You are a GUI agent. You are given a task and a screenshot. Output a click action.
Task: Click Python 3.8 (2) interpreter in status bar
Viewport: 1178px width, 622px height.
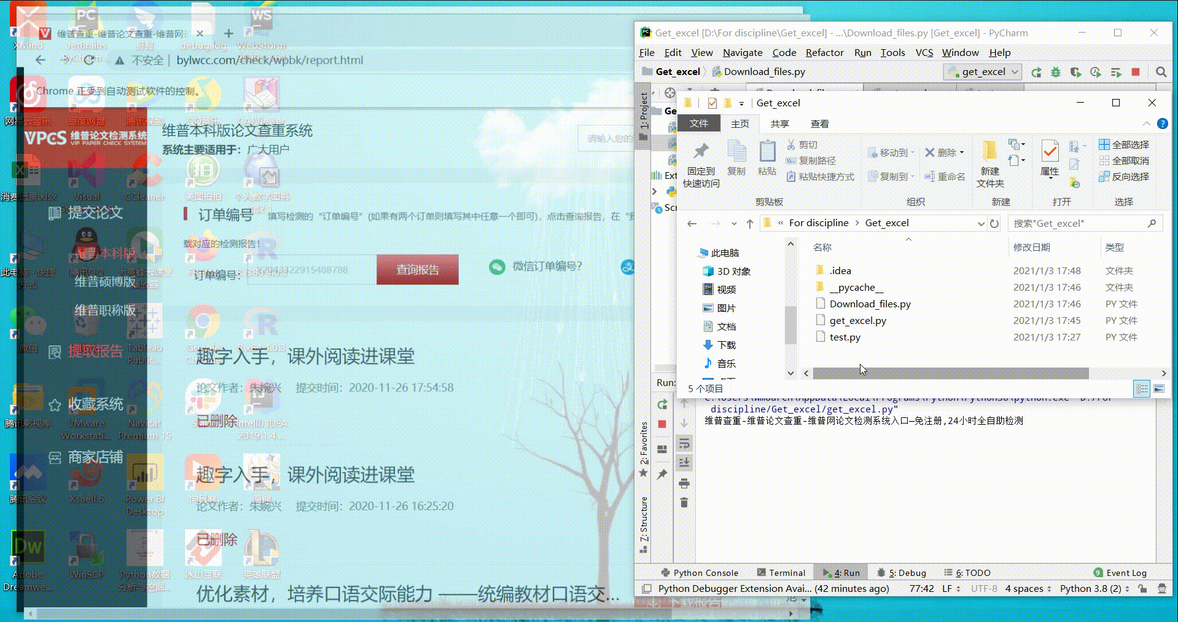1095,588
